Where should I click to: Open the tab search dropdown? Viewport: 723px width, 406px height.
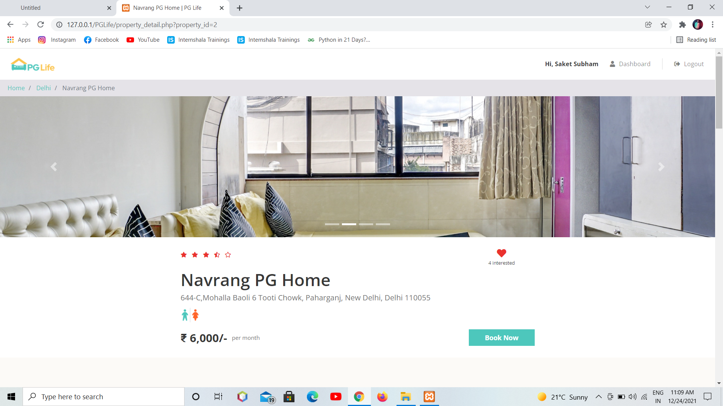click(647, 7)
